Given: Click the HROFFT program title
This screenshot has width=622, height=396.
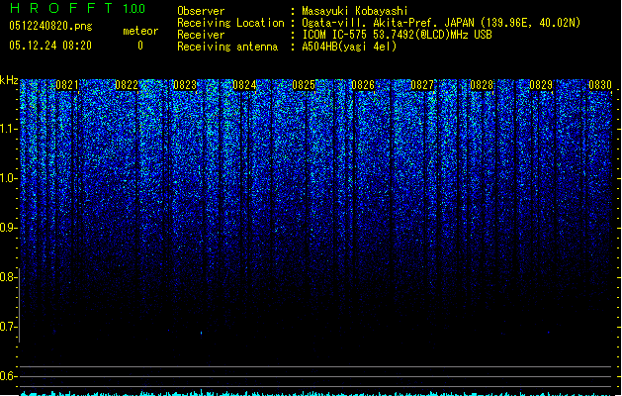Looking at the screenshot, I should tap(61, 8).
